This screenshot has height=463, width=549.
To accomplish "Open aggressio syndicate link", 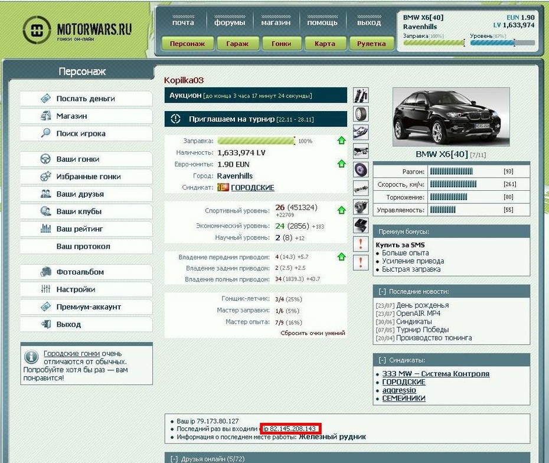I will click(x=399, y=390).
